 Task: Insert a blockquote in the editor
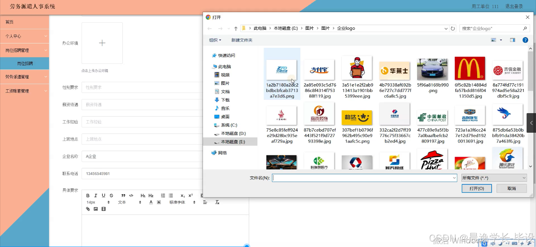[x=123, y=196]
